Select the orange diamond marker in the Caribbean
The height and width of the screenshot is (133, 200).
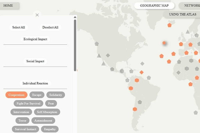coord(141,72)
